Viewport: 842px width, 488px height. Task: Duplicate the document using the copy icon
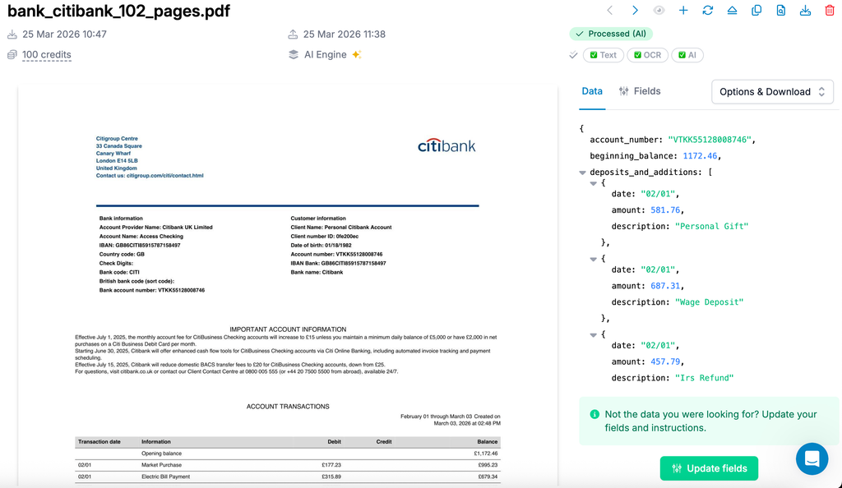[756, 10]
